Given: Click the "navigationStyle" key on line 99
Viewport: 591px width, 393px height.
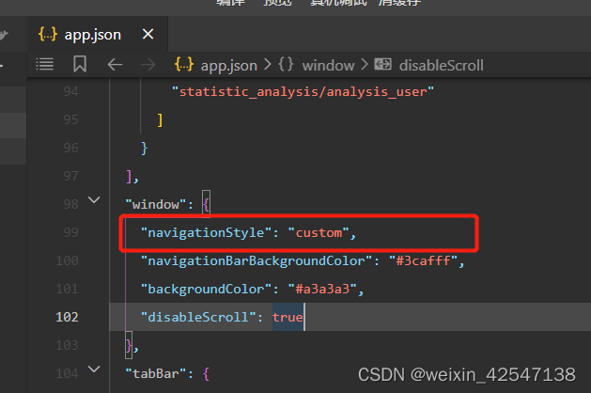Looking at the screenshot, I should click(x=206, y=233).
